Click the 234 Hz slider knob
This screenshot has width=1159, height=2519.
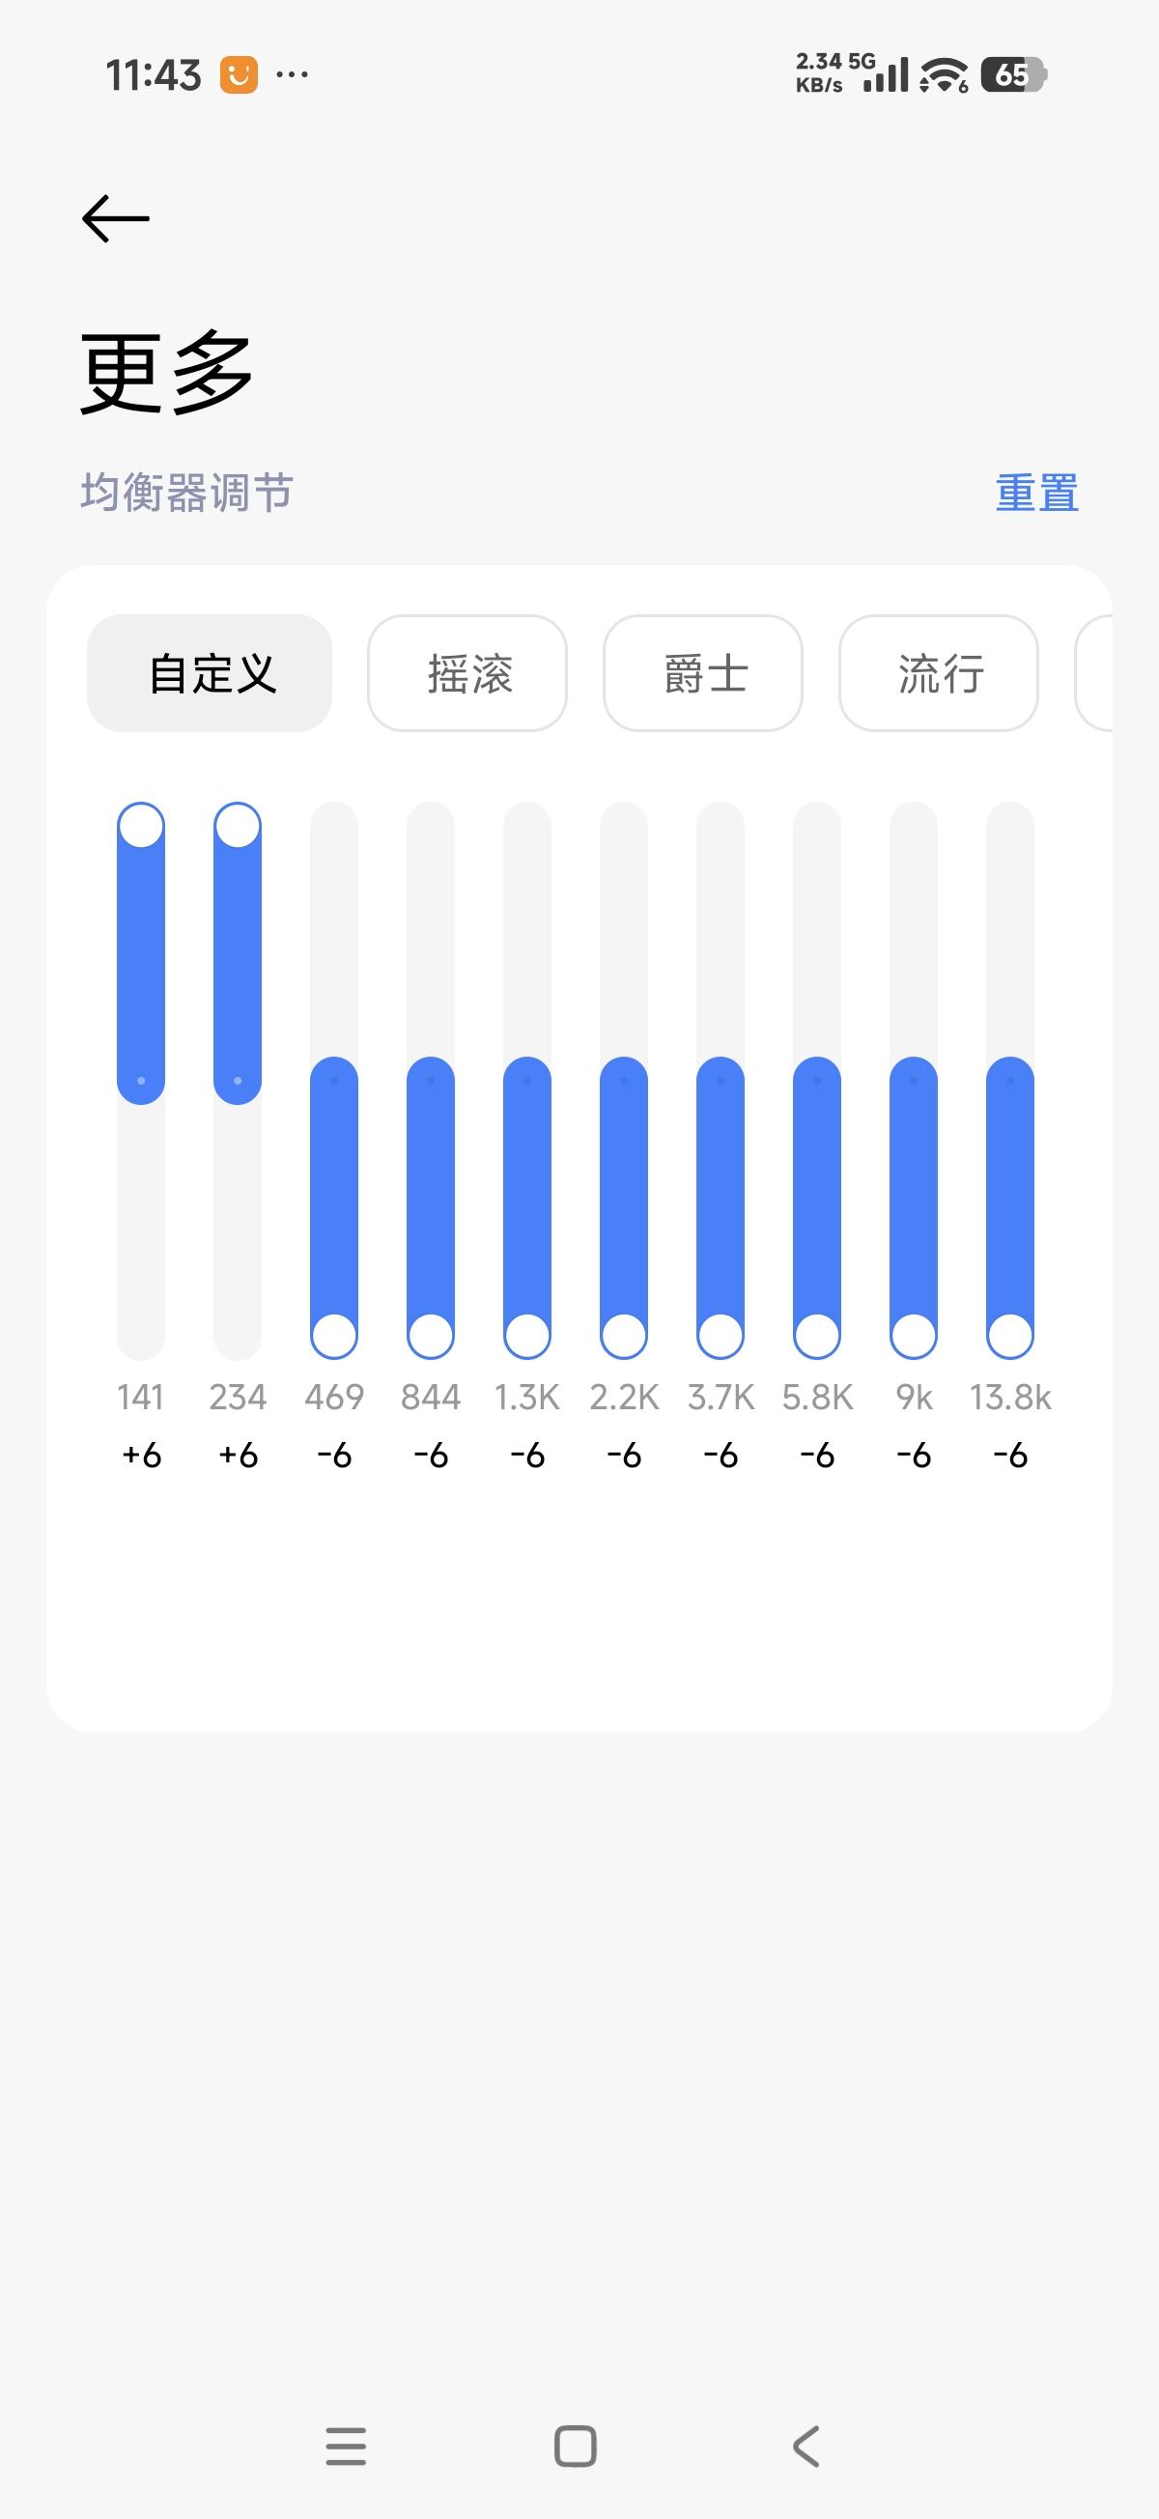click(238, 826)
